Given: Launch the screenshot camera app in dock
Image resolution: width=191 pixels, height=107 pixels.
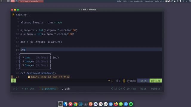Looking at the screenshot, I should click(95, 104).
